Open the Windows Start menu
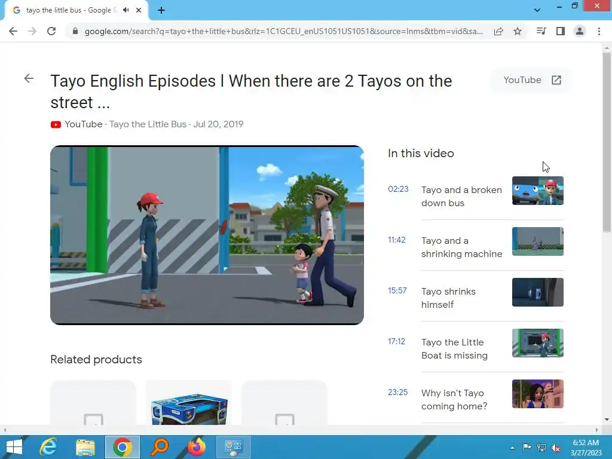 click(14, 447)
